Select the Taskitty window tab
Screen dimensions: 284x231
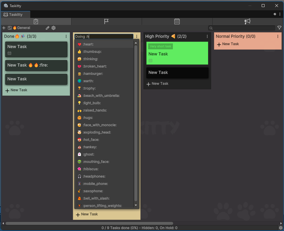click(x=16, y=14)
